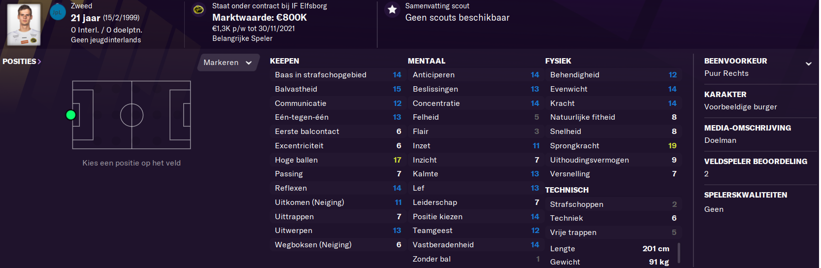Open the Samenvatting scout heading
The height and width of the screenshot is (268, 821).
coord(437,6)
